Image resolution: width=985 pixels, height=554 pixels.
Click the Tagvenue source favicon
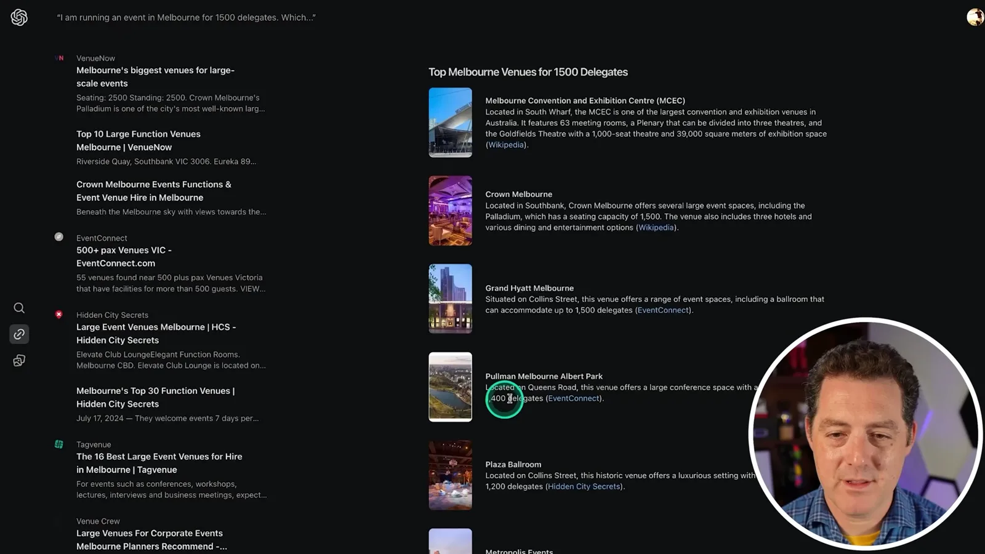point(59,444)
